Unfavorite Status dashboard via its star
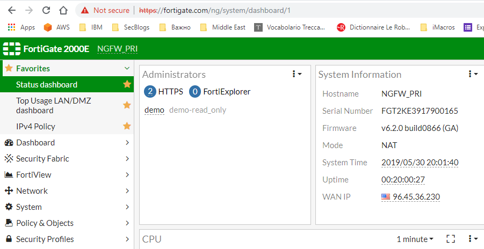The width and height of the screenshot is (484, 249). pos(127,84)
